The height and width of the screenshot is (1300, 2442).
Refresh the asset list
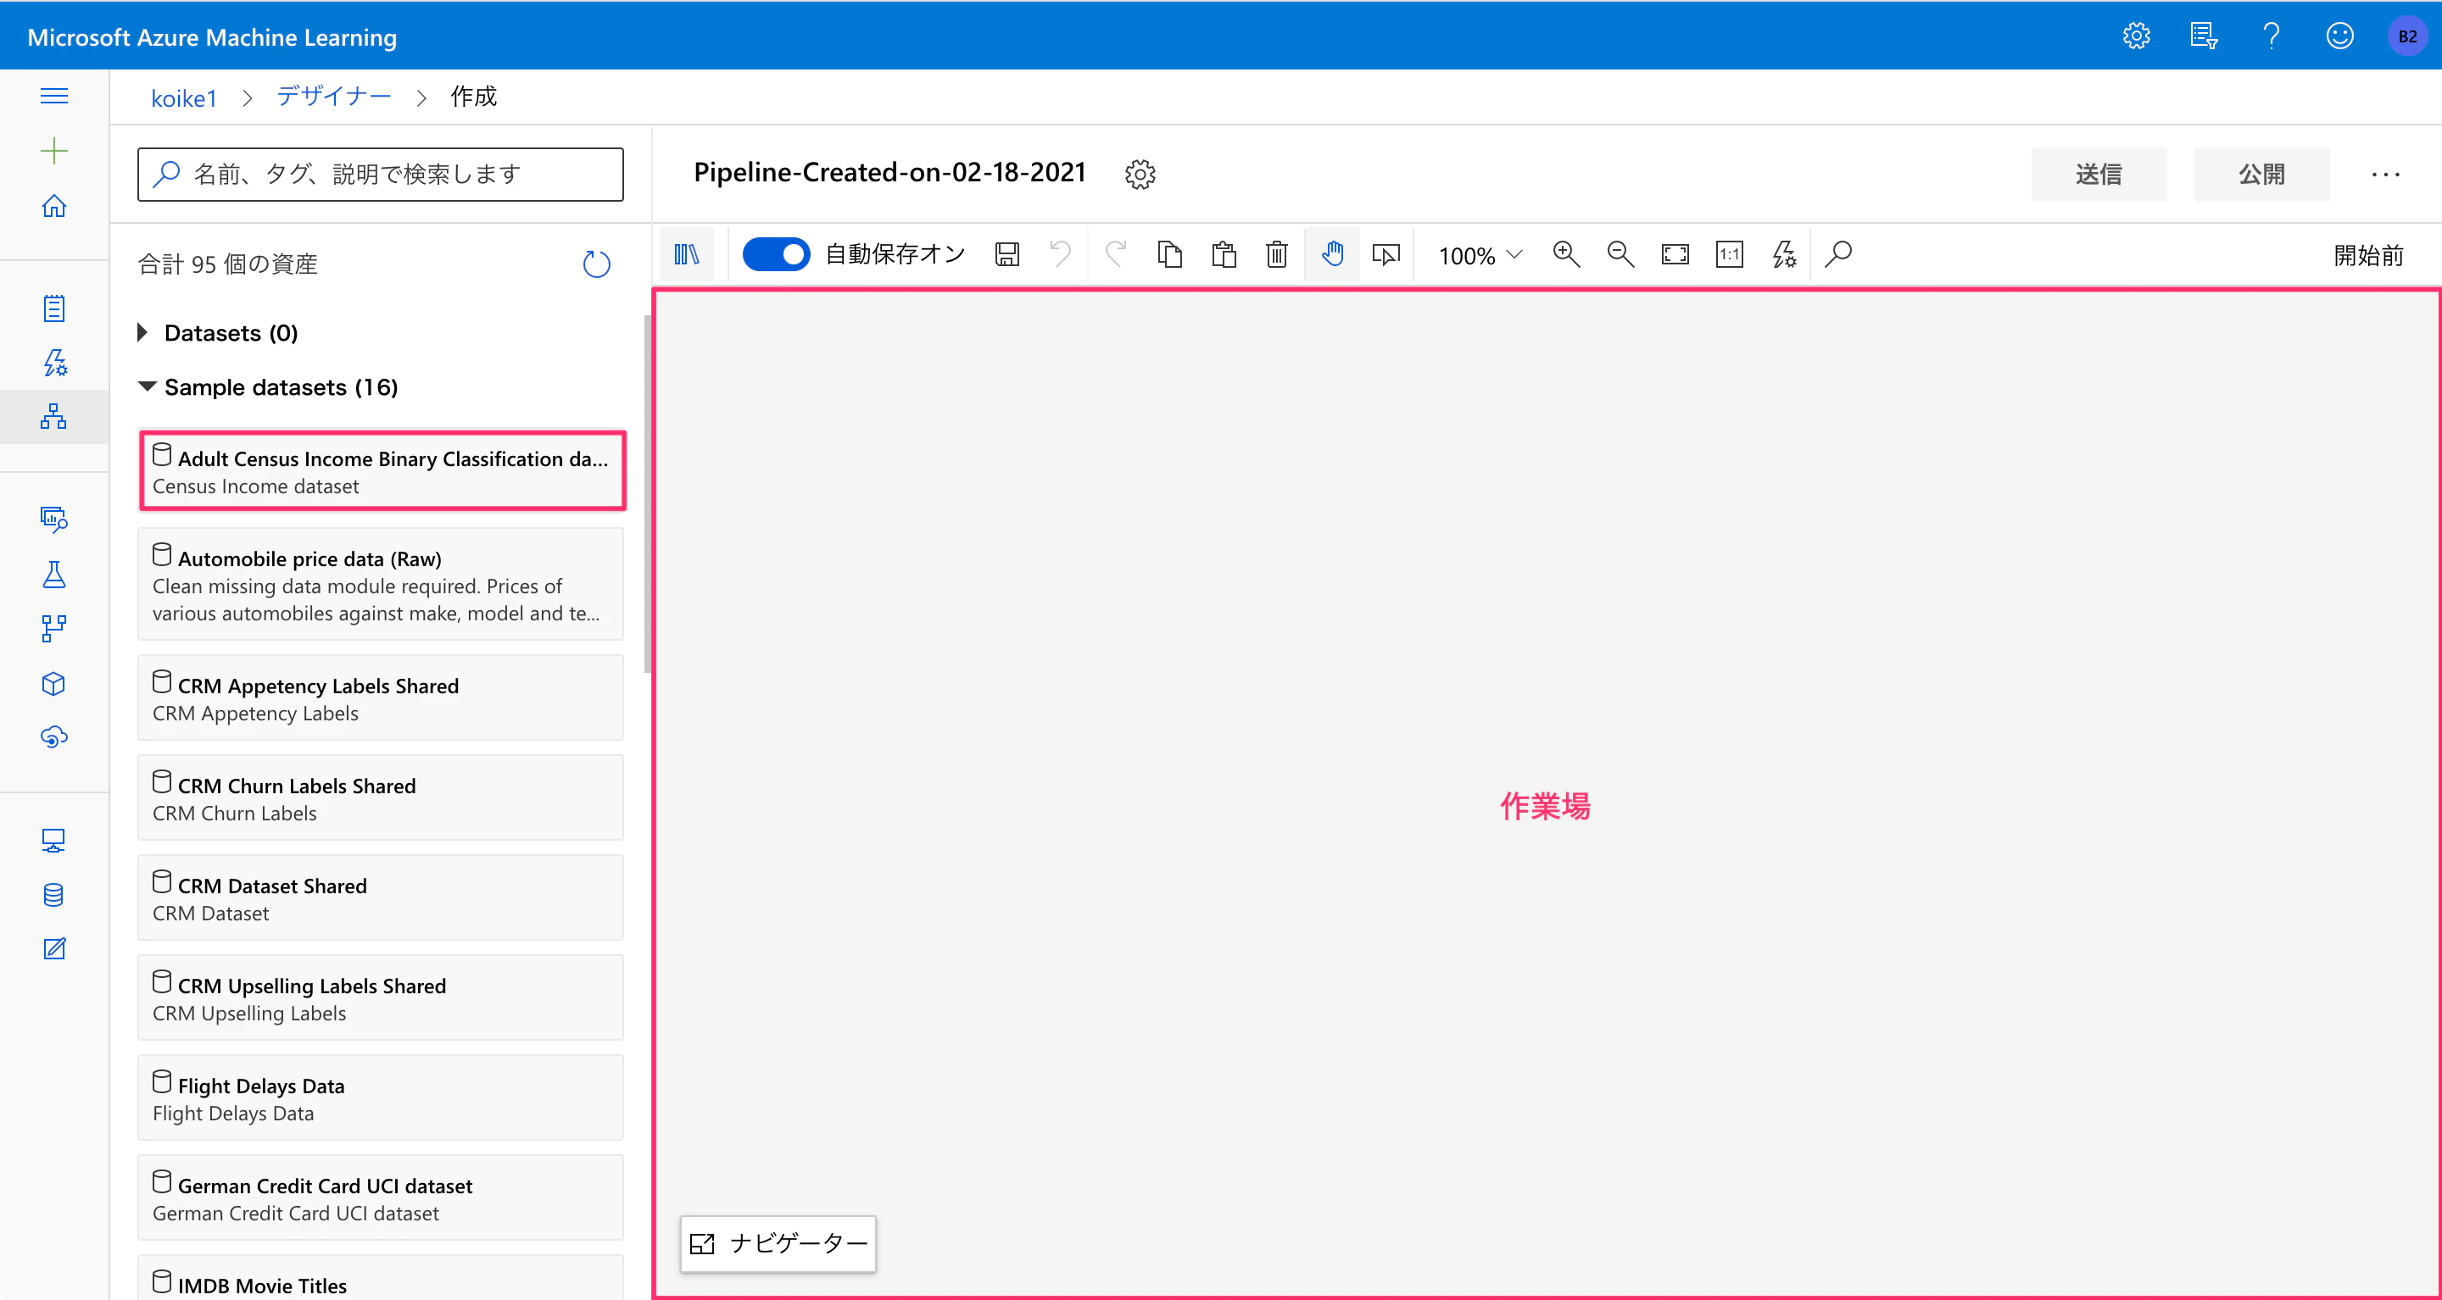click(x=596, y=264)
